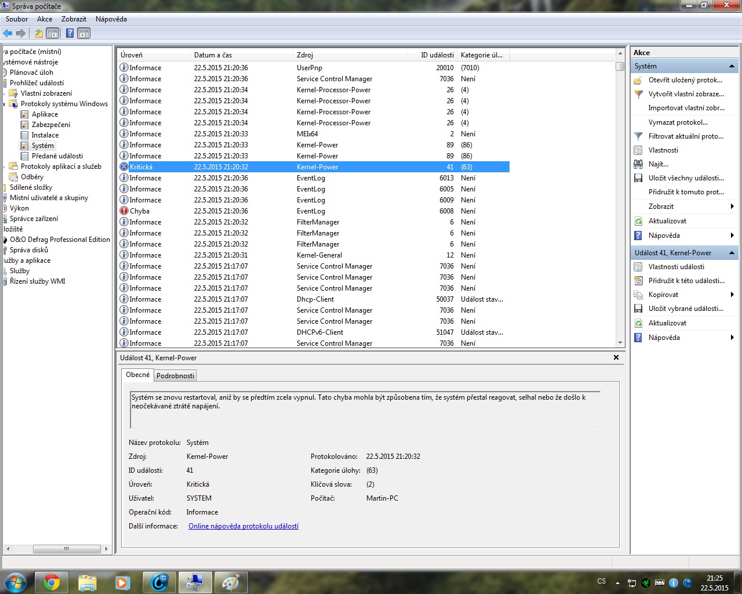The height and width of the screenshot is (594, 742).
Task: Click the tree pane horizontal scrollbar thumb
Action: point(67,548)
